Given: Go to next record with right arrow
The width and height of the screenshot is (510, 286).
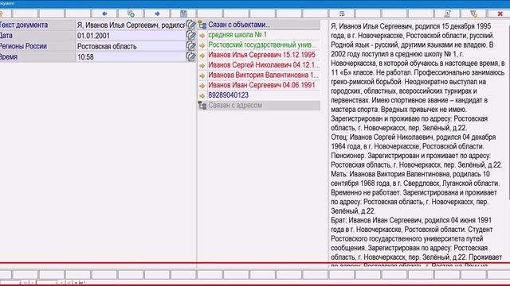Looking at the screenshot, I should coord(158,14).
